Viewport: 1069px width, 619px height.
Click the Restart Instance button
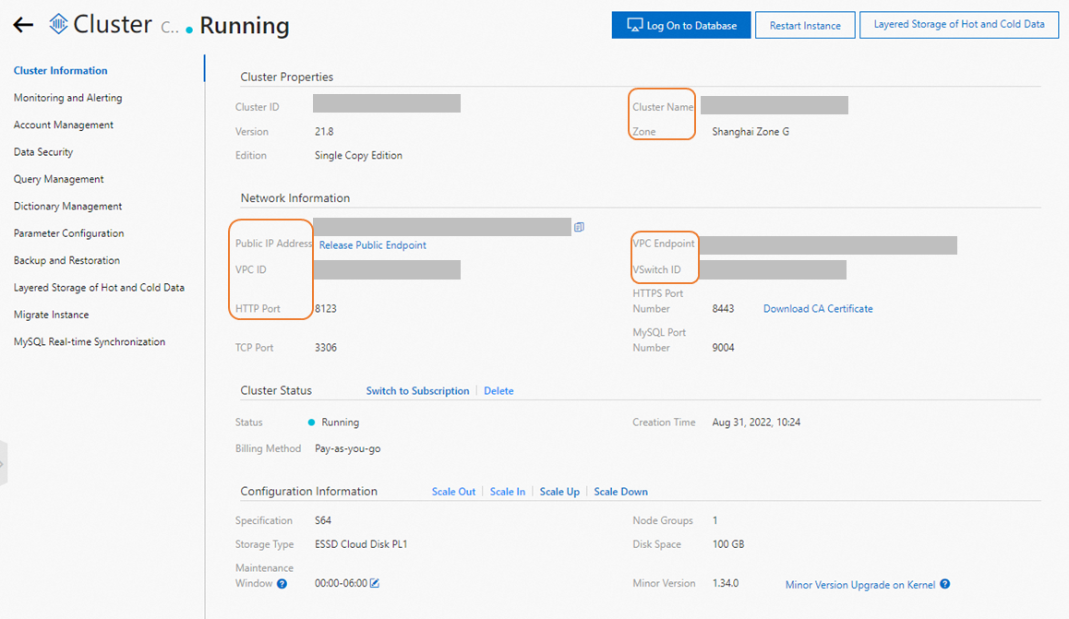[x=804, y=25]
